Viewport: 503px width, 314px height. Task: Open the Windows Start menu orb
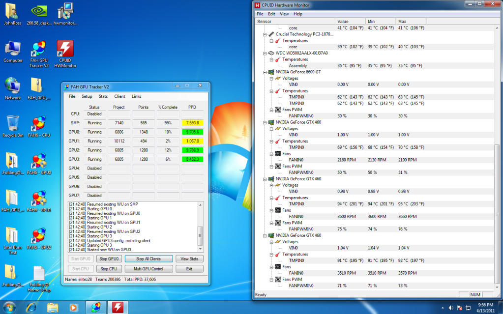9,308
